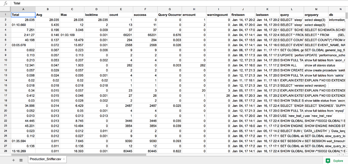Open the Production_Sniffer.csv tab dropdown arrow

tap(64, 159)
